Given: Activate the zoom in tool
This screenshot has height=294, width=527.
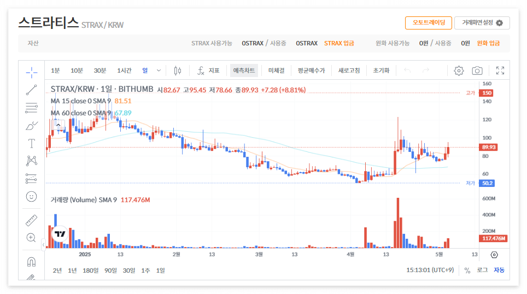Looking at the screenshot, I should click(32, 238).
